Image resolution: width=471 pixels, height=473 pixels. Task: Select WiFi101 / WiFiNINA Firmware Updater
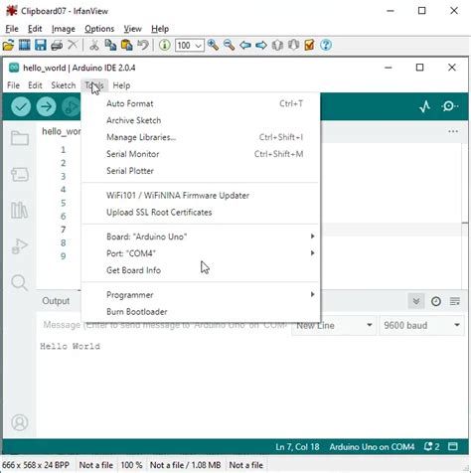coord(201,196)
